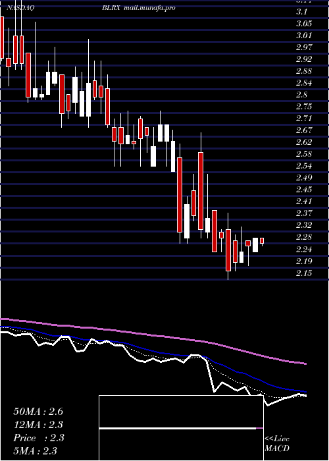Click the 2.45 price axis label

click(304, 190)
